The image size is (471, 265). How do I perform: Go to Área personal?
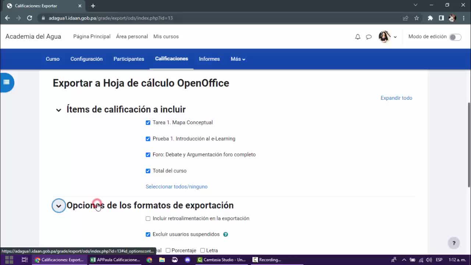click(x=132, y=36)
